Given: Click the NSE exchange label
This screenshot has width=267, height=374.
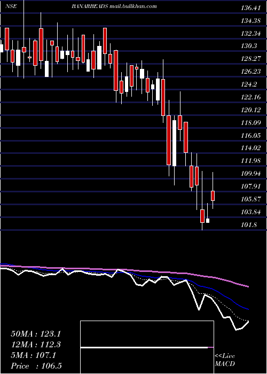Looking at the screenshot, I should pyautogui.click(x=11, y=6).
